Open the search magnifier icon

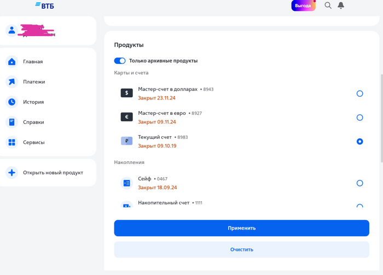[328, 5]
